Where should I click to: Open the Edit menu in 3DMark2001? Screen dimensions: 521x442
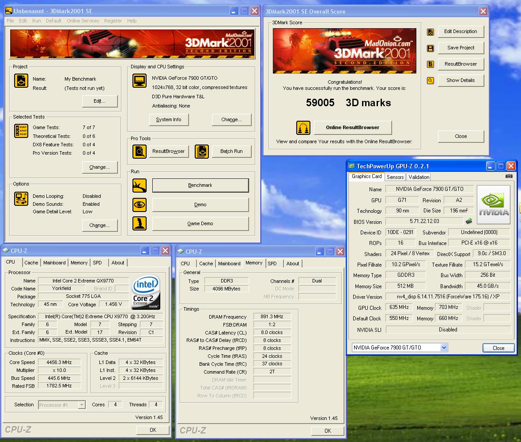(x=23, y=21)
